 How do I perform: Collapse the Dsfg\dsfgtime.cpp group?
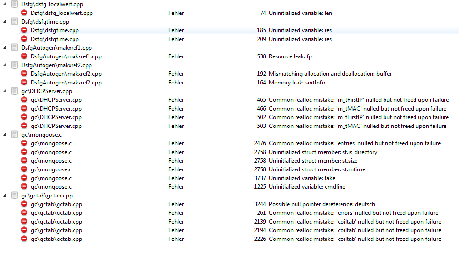[5, 22]
